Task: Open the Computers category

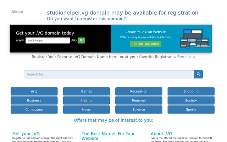Action: coord(34,109)
